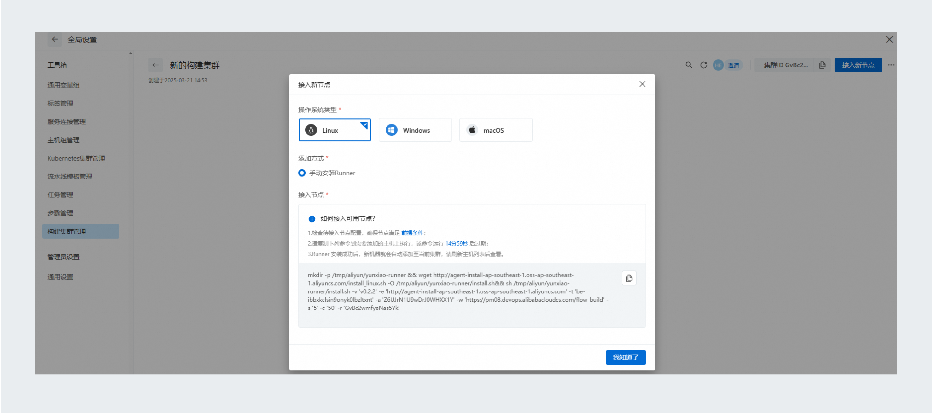Image resolution: width=932 pixels, height=413 pixels.
Task: Go back from 新的构建集群 page
Action: click(155, 65)
